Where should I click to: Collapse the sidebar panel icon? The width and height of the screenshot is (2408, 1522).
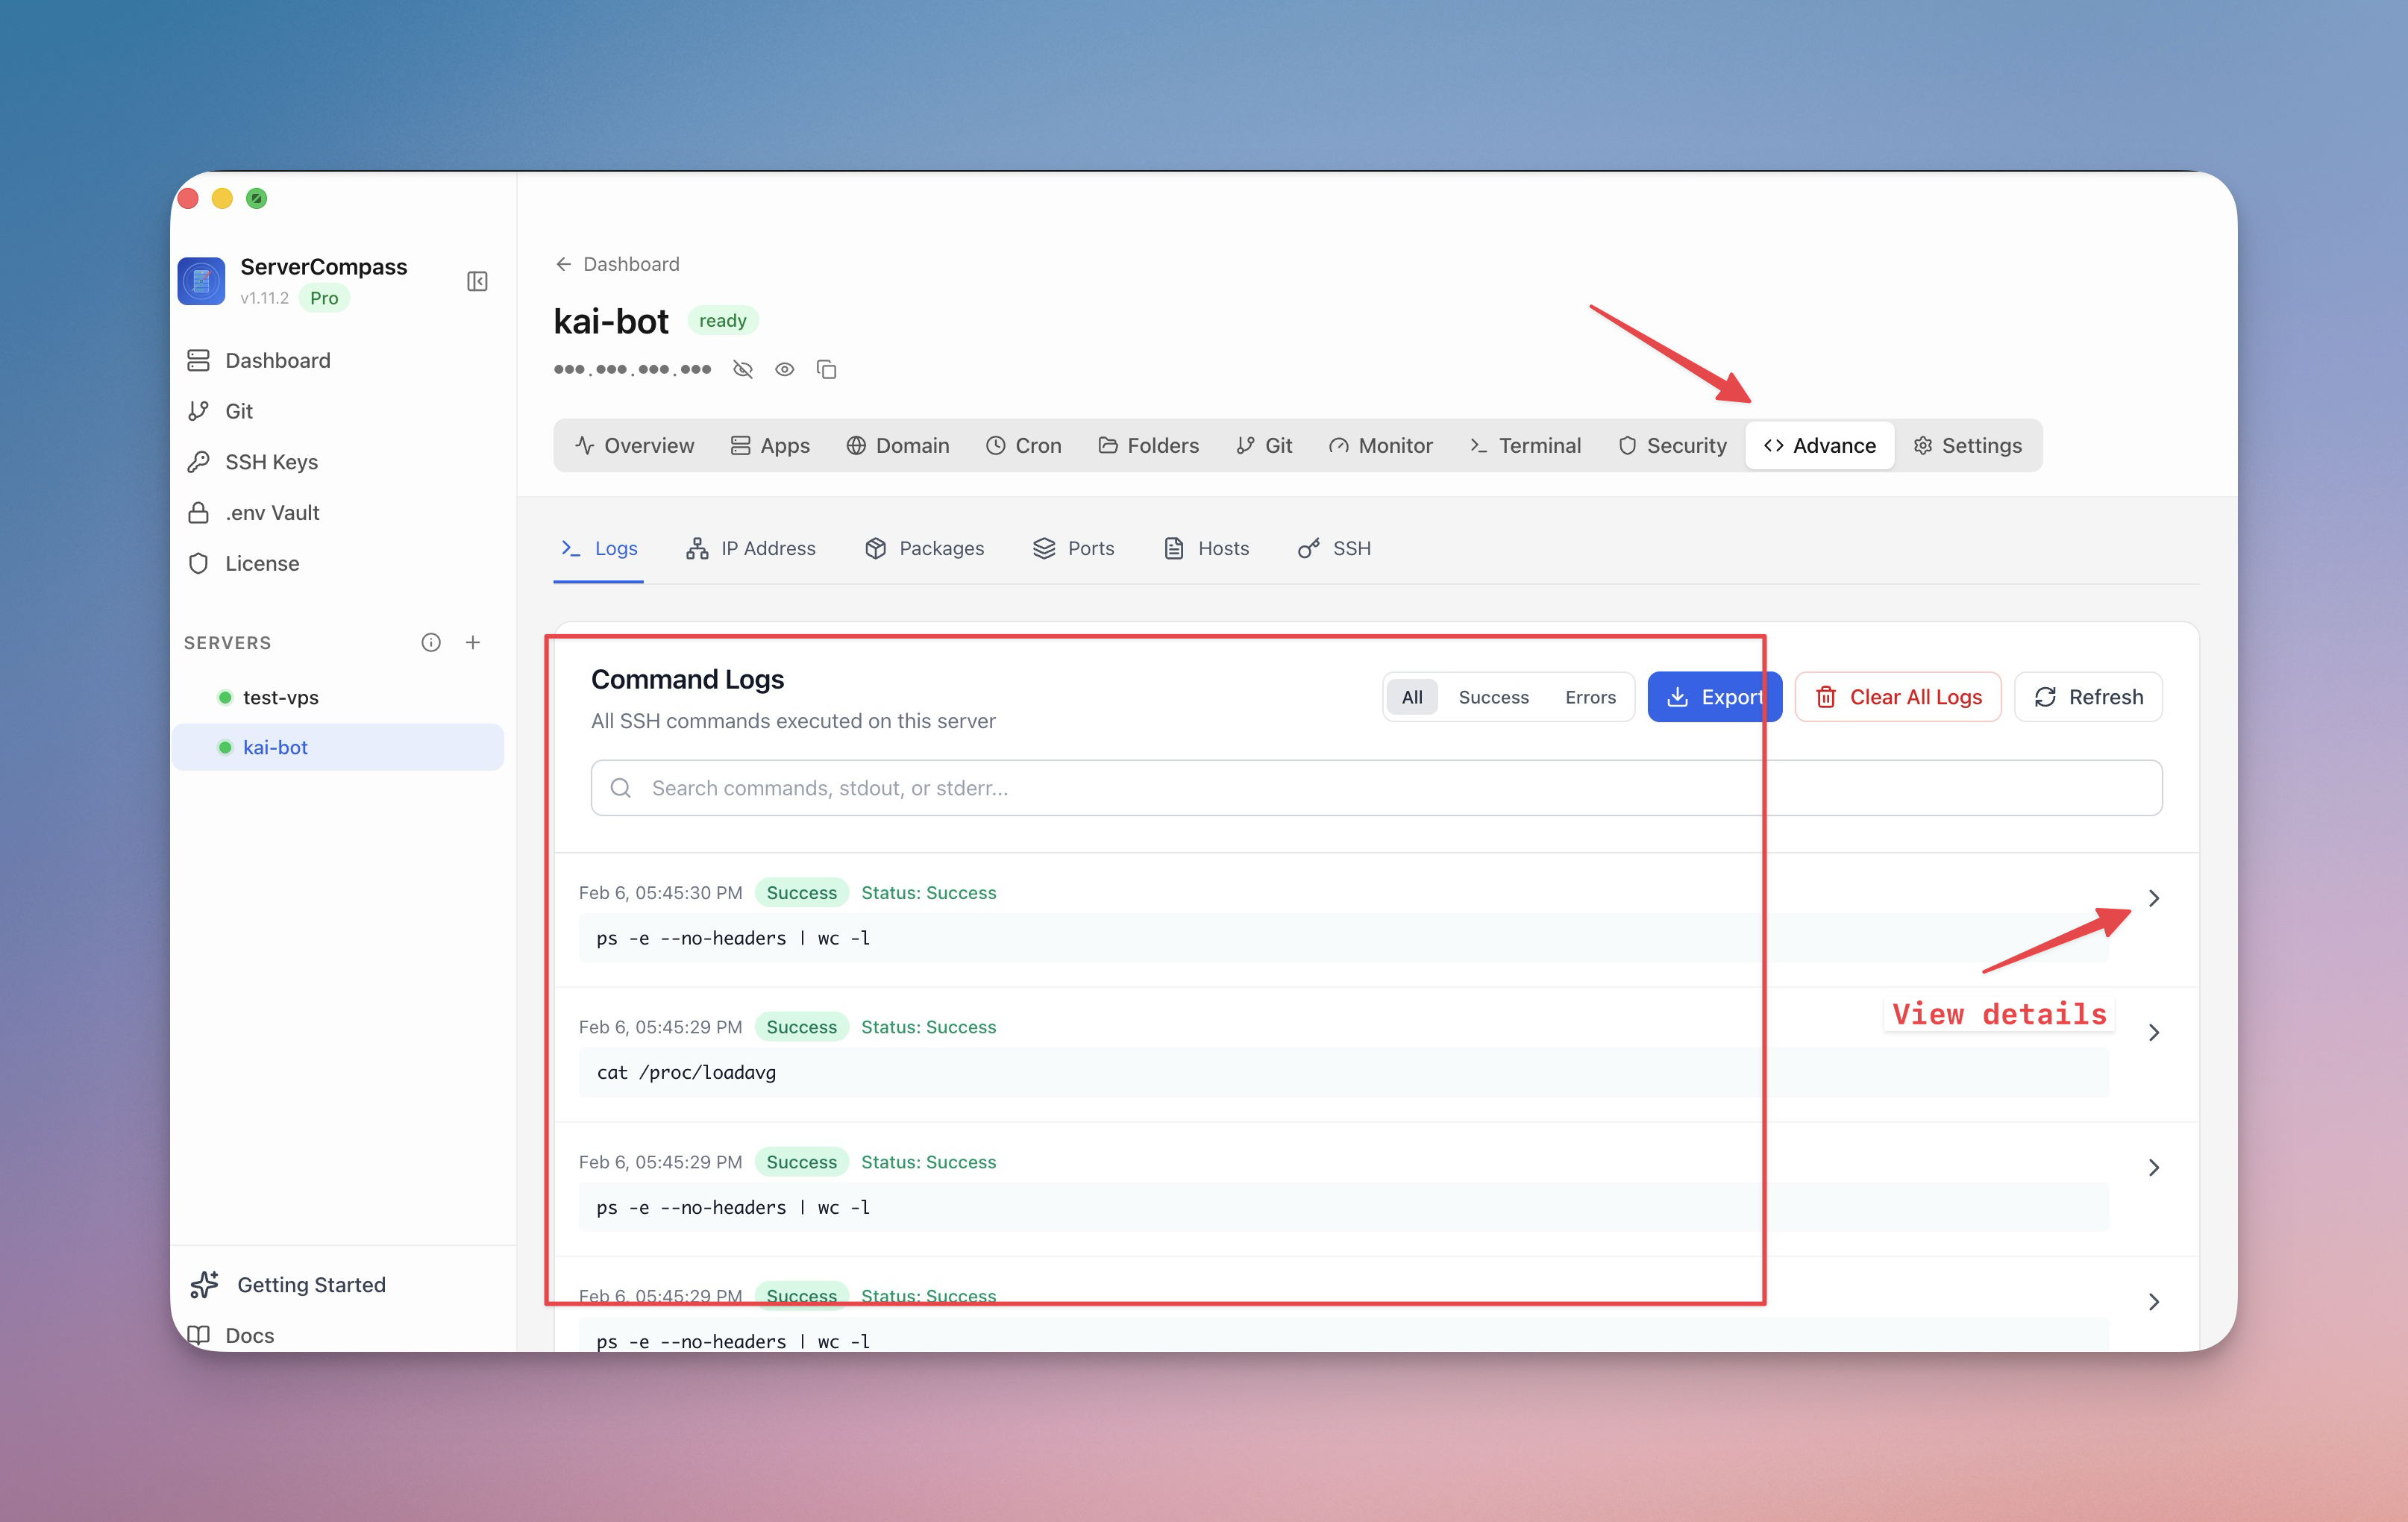pos(477,281)
